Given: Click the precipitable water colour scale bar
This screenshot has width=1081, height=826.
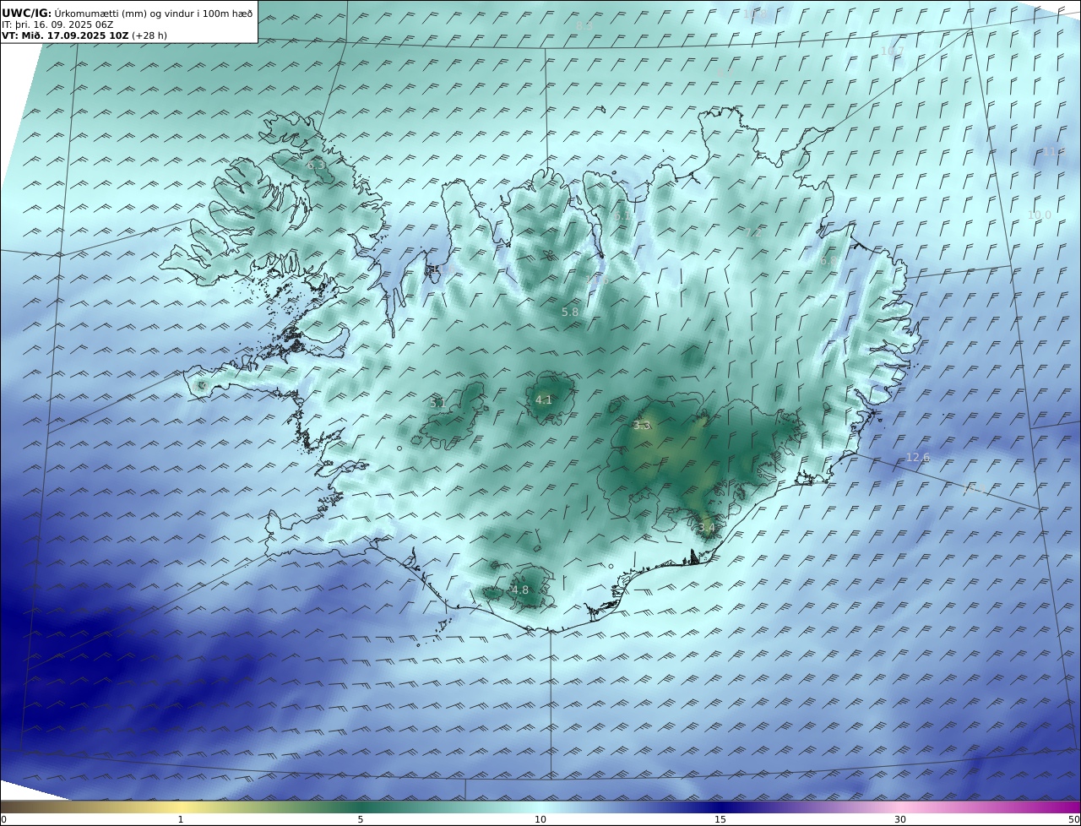Looking at the screenshot, I should [x=540, y=807].
